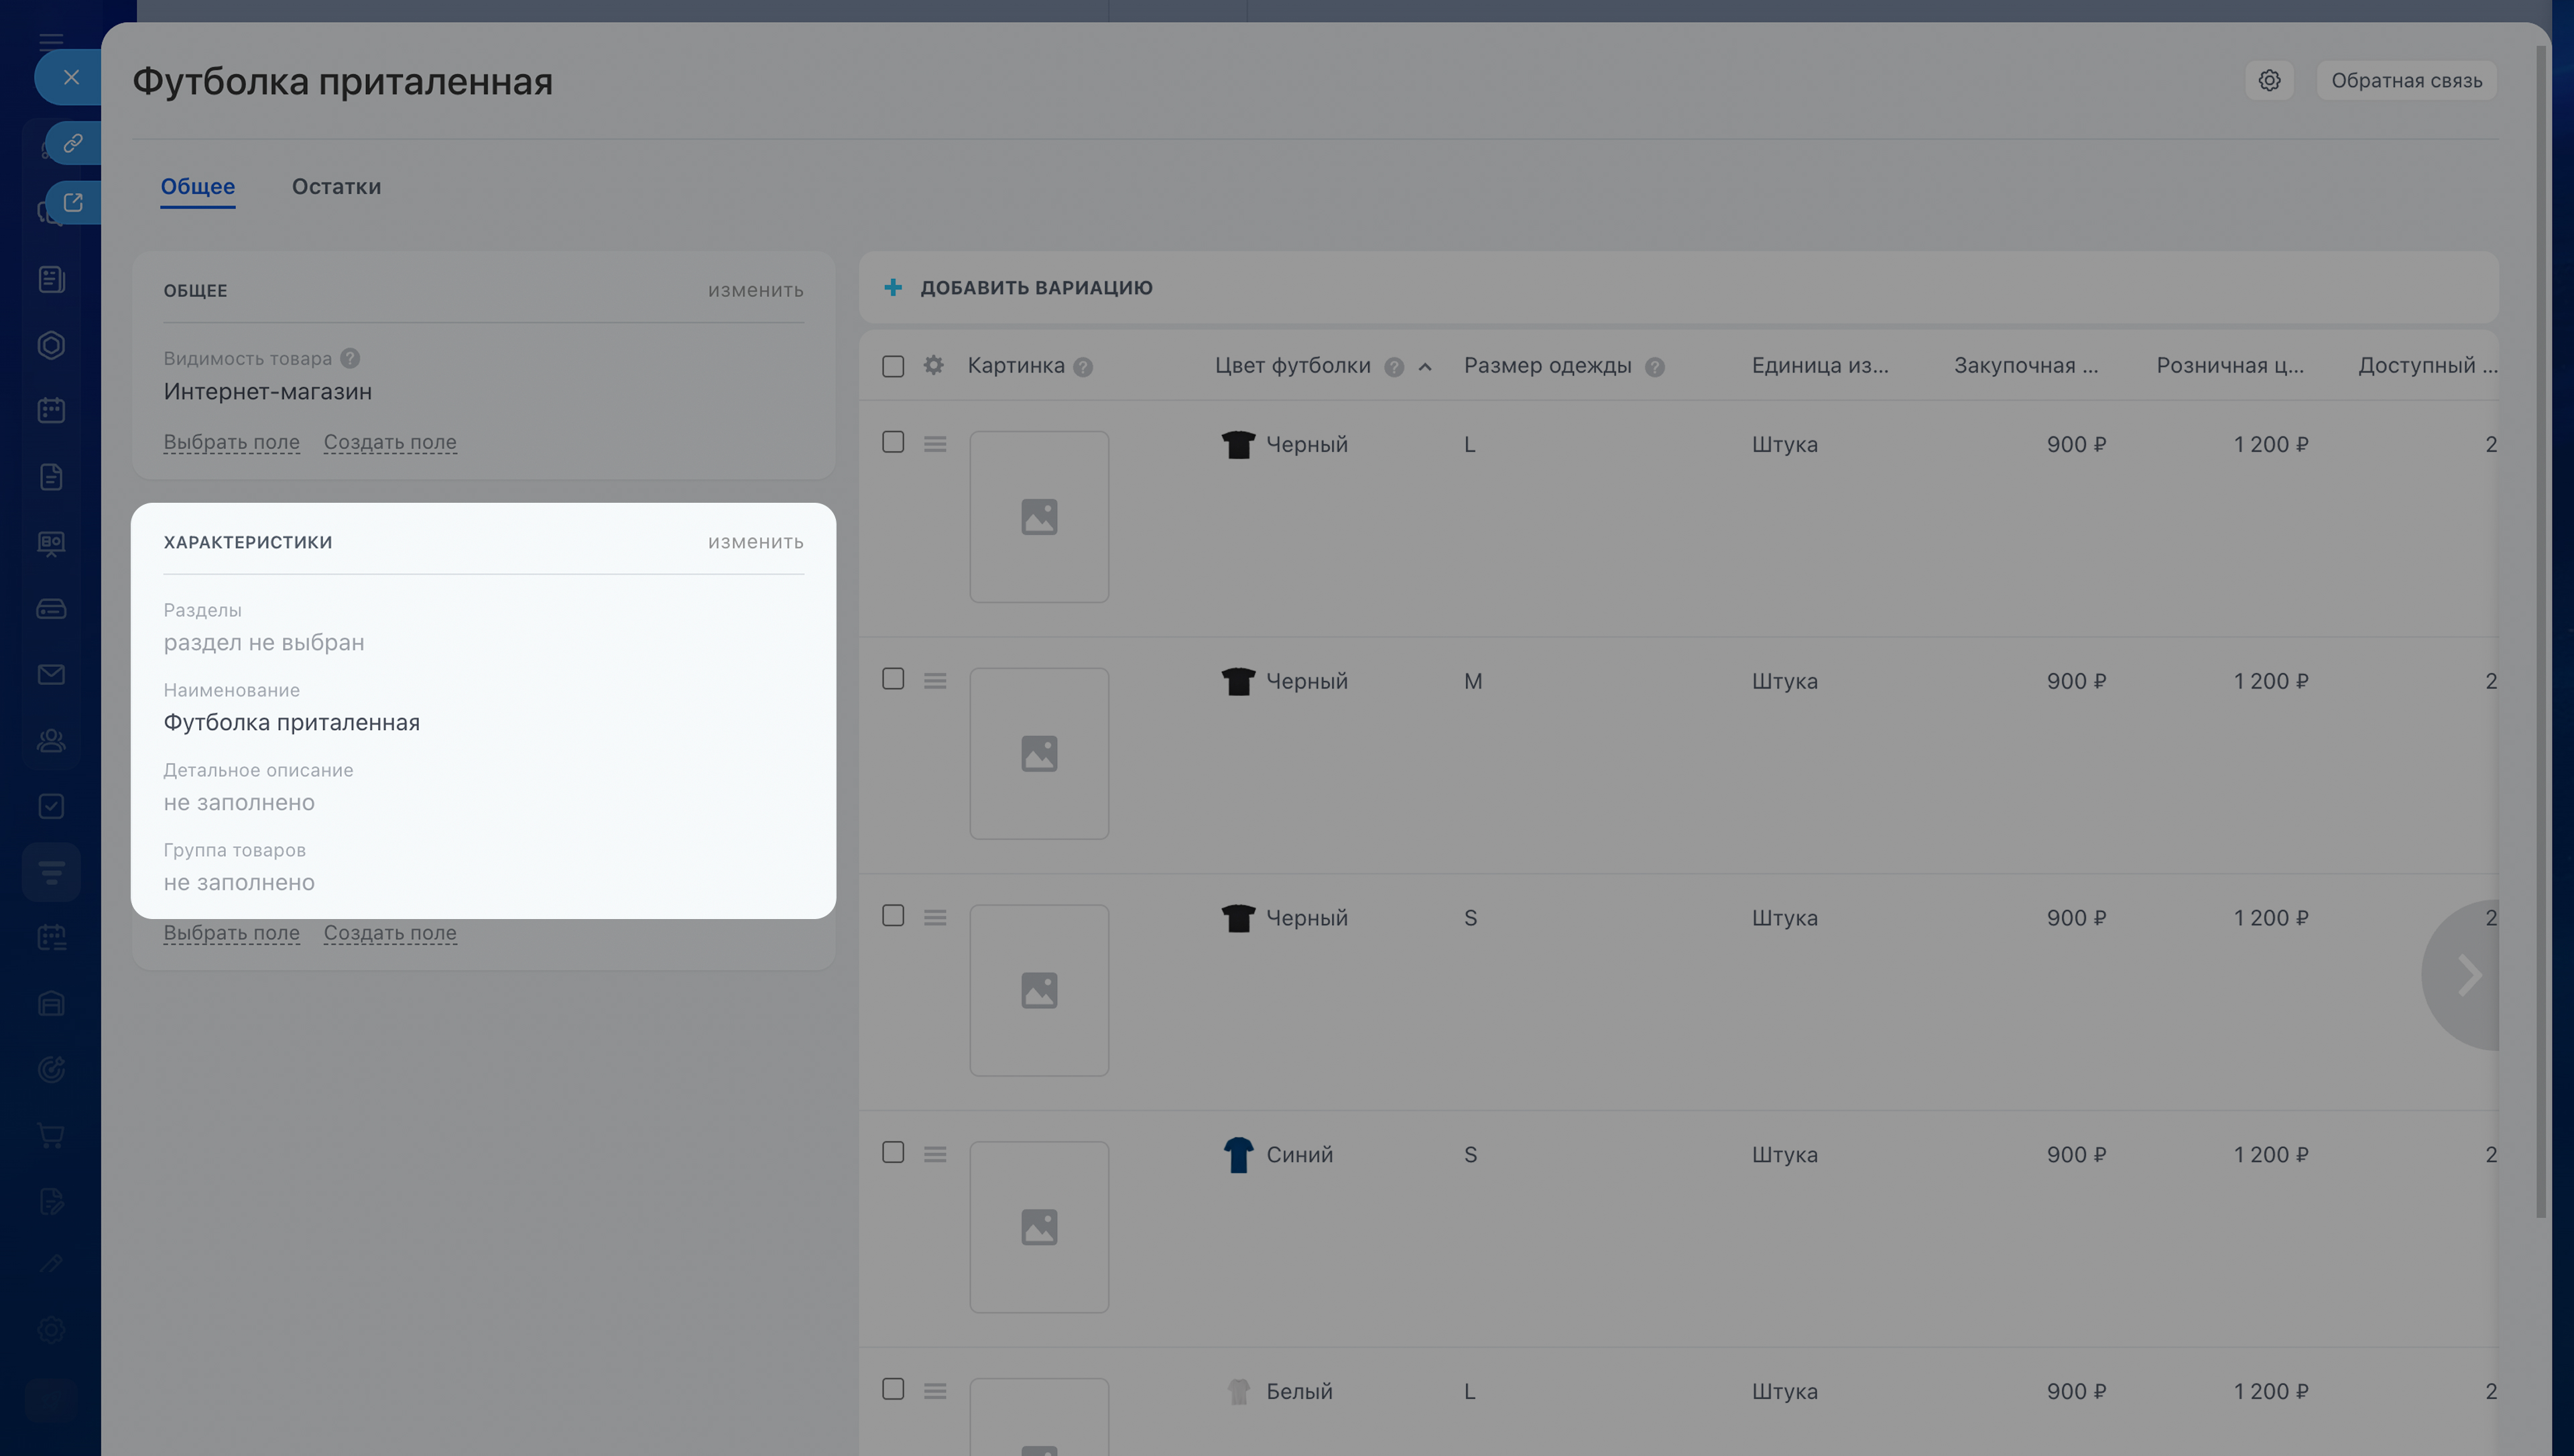
Task: Toggle the select-all checkbox in table header
Action: tap(893, 366)
